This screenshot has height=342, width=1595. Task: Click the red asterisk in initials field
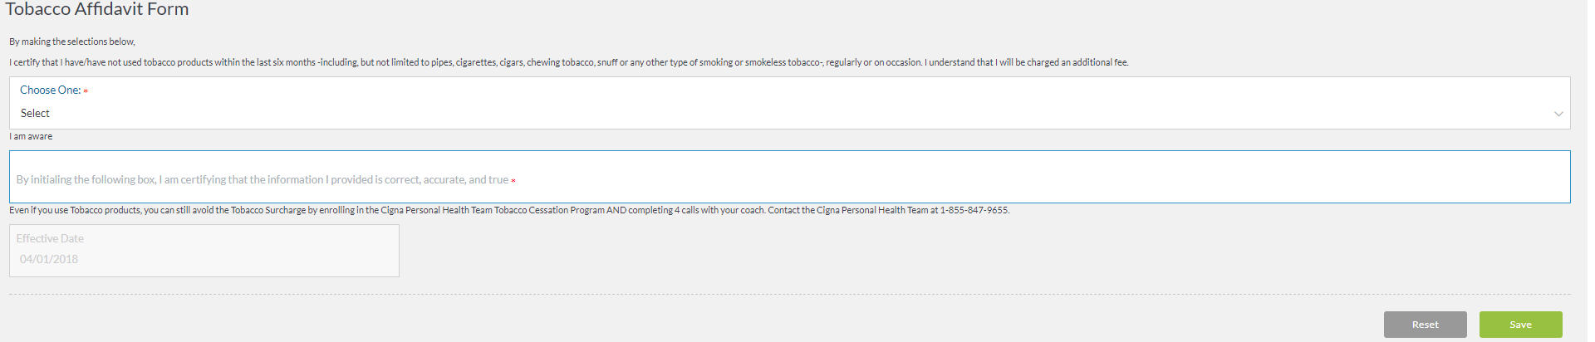(x=513, y=180)
